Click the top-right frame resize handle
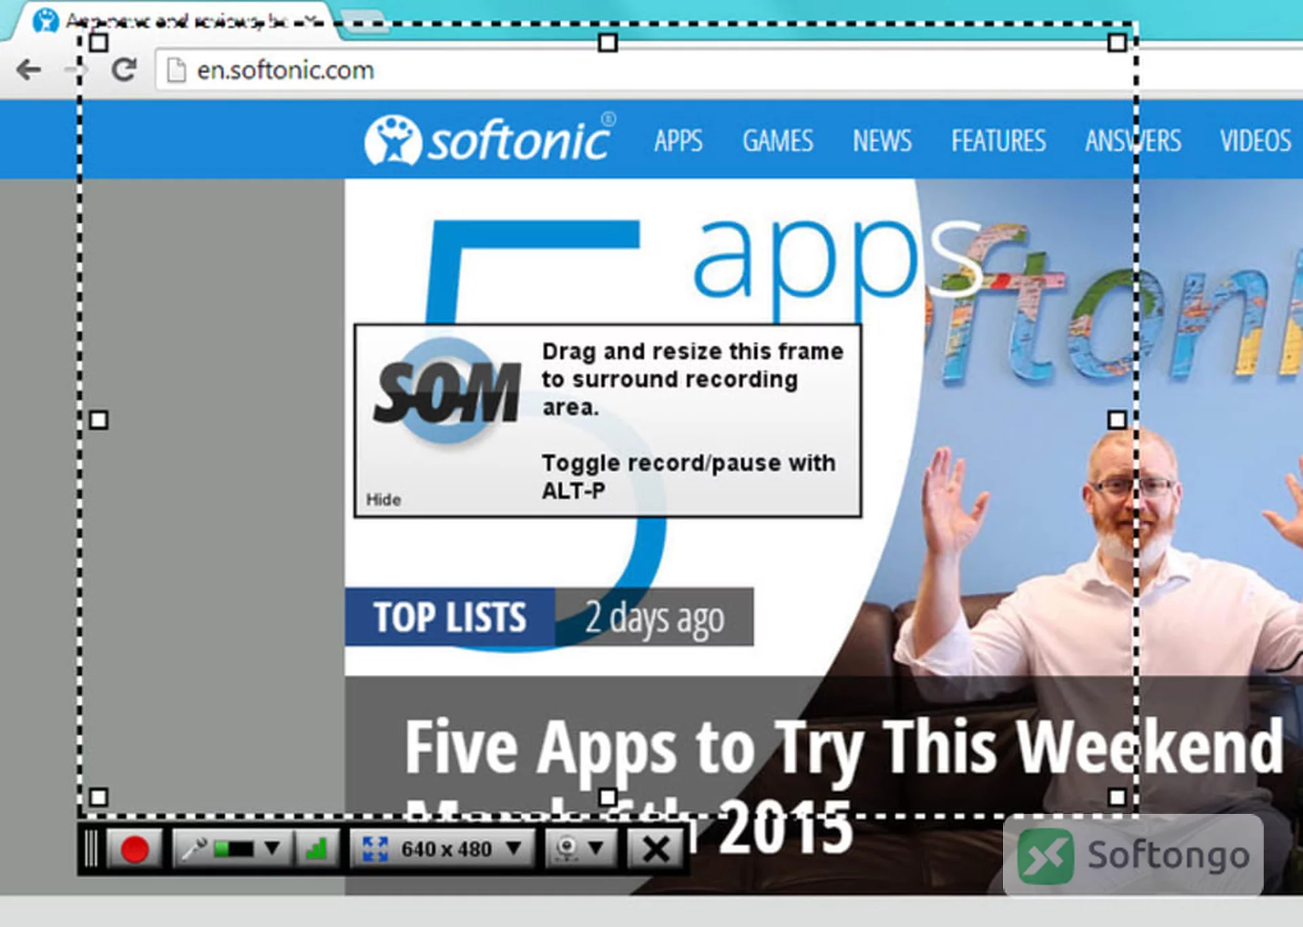The height and width of the screenshot is (927, 1303). point(1117,43)
